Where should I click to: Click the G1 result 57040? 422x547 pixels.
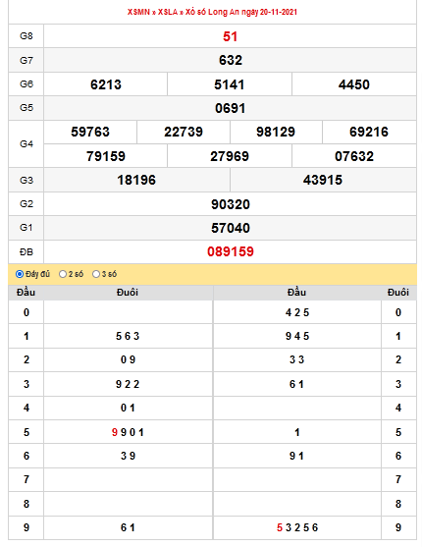click(231, 228)
